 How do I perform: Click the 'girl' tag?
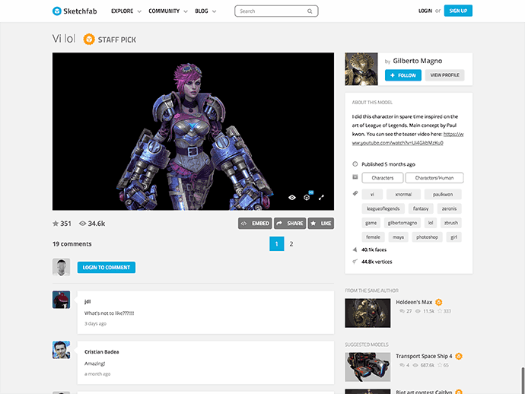pyautogui.click(x=453, y=237)
